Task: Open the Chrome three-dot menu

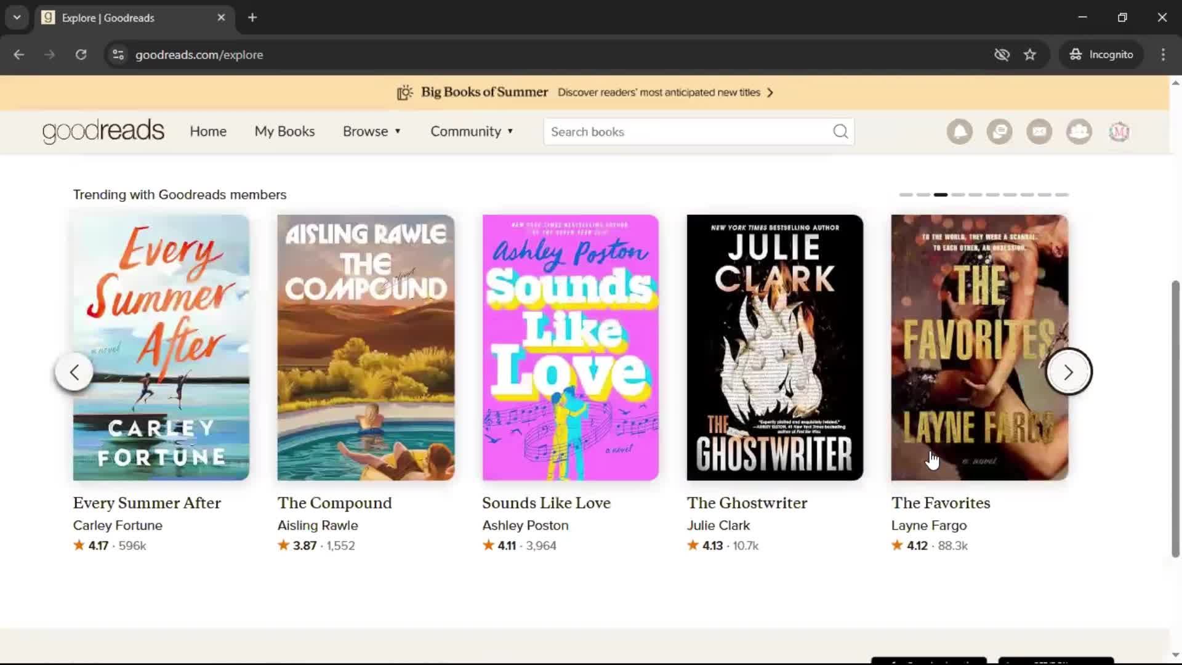Action: 1163,55
